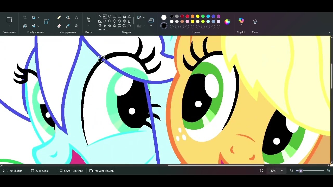Screen dimensions: 333x187
Task: Expand the Flip options dropdown arrow
Action: click(x=38, y=26)
